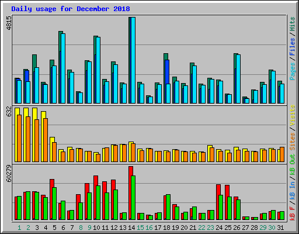The image size is (299, 234).
Task: Select day label '19' on the x-axis
Action: (175, 228)
